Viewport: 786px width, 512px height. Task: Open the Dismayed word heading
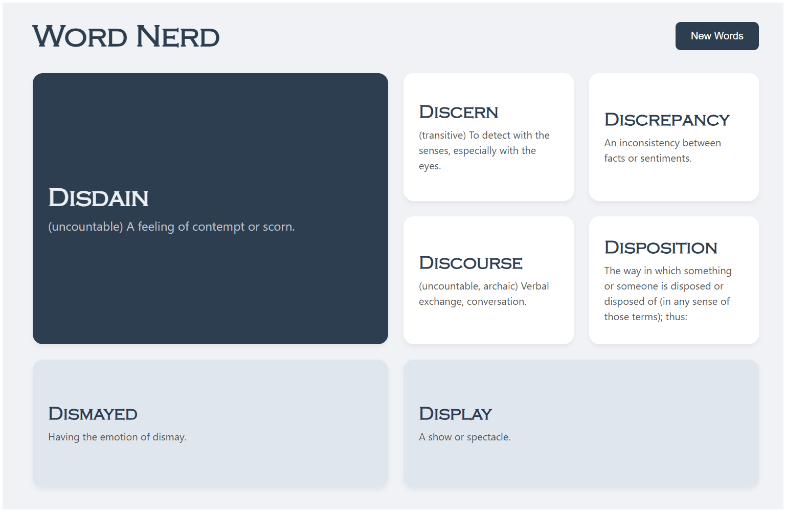[x=93, y=414]
